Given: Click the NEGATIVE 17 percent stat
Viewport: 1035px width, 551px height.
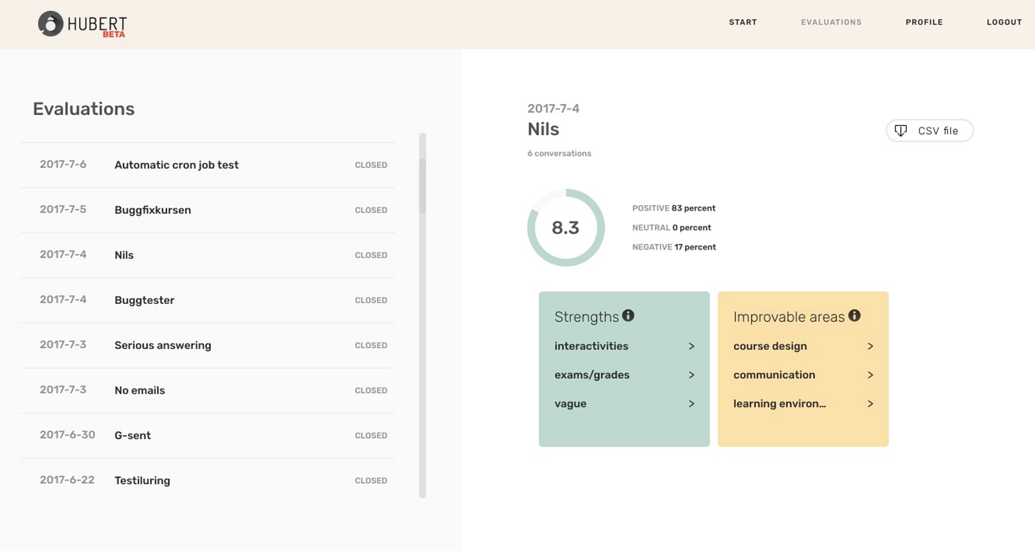Looking at the screenshot, I should point(674,247).
